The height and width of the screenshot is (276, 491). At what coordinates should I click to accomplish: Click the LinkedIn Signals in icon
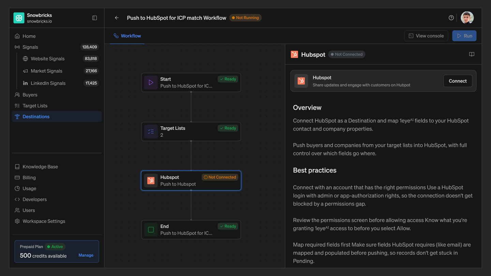(x=25, y=83)
